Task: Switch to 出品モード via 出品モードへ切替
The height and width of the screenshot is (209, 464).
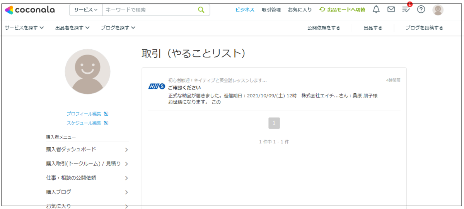Action: tap(342, 10)
